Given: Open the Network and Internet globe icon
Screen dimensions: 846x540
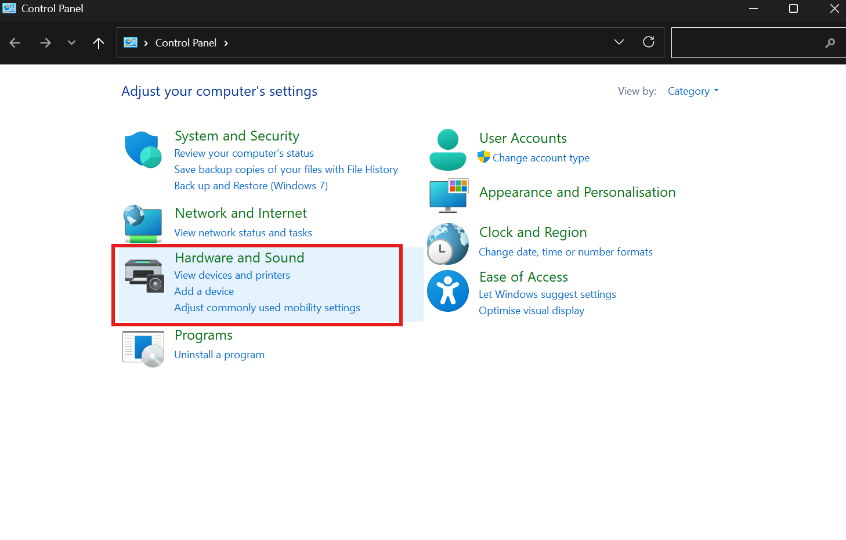Looking at the screenshot, I should coord(143,224).
